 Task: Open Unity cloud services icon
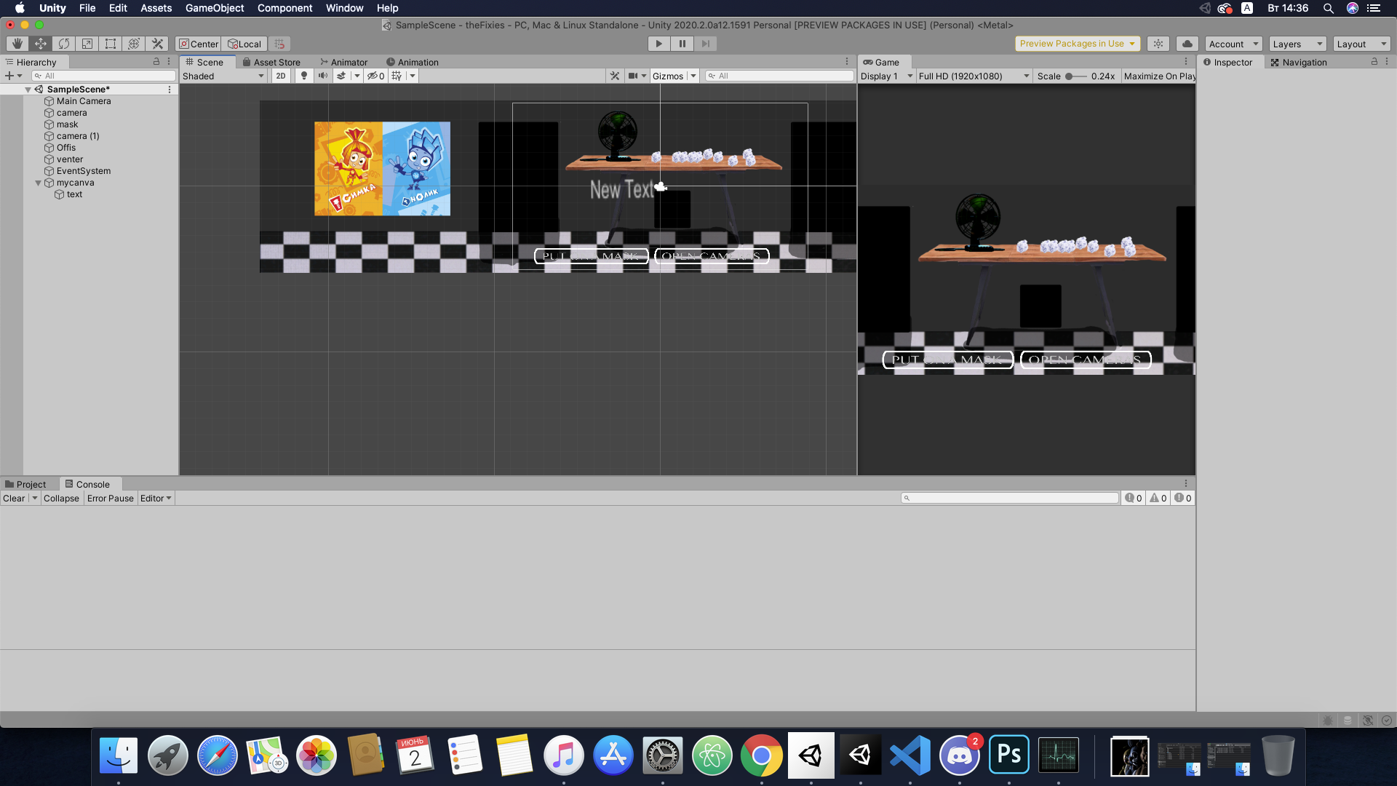[1187, 44]
